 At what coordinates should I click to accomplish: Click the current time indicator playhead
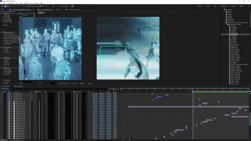point(193,90)
